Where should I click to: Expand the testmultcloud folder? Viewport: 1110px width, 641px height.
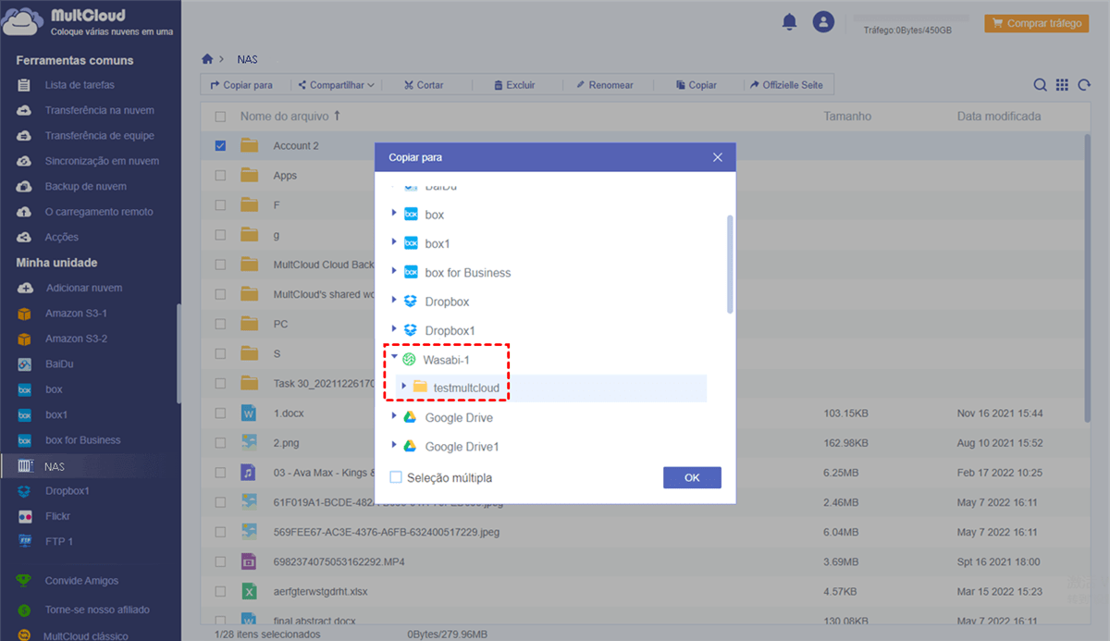pyautogui.click(x=404, y=387)
